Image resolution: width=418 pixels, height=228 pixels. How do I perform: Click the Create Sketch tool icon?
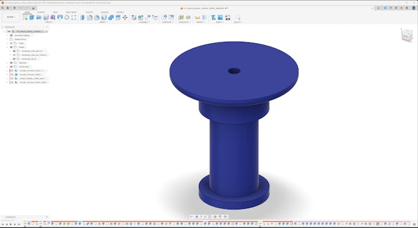click(25, 17)
